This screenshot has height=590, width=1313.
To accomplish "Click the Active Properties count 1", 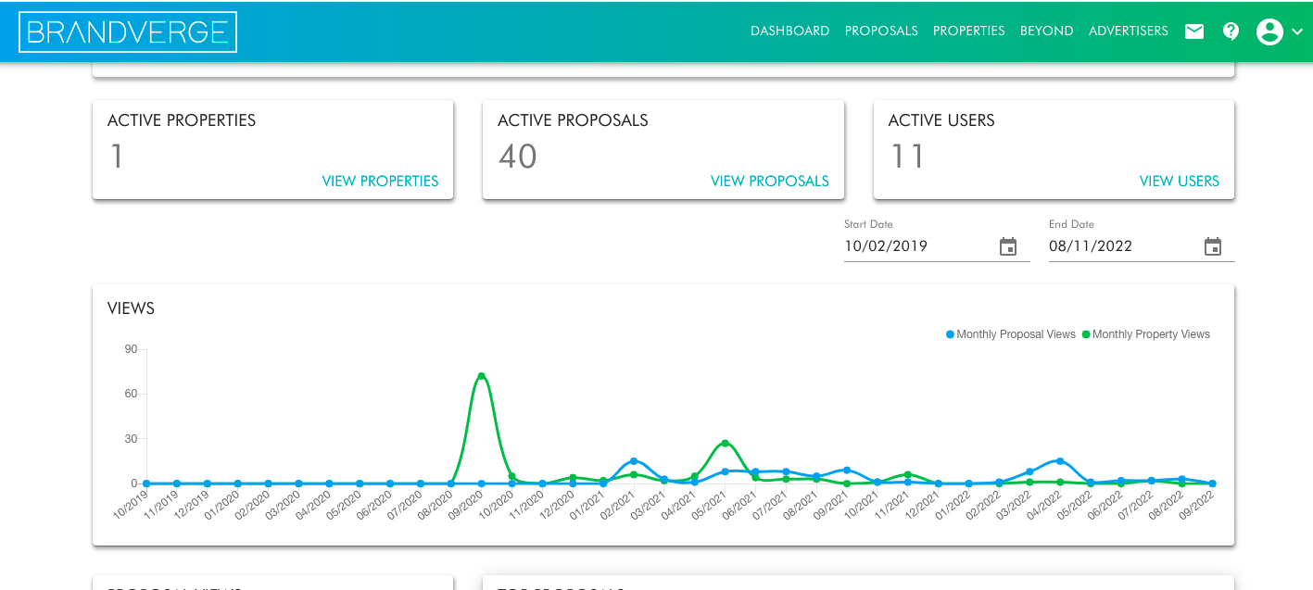I will click(x=117, y=156).
